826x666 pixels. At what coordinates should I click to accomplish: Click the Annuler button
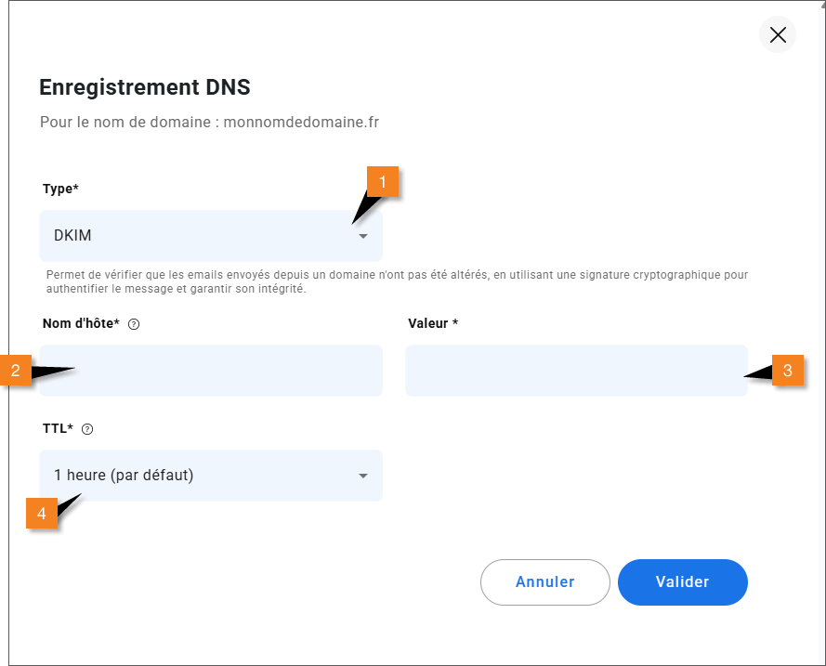tap(545, 582)
